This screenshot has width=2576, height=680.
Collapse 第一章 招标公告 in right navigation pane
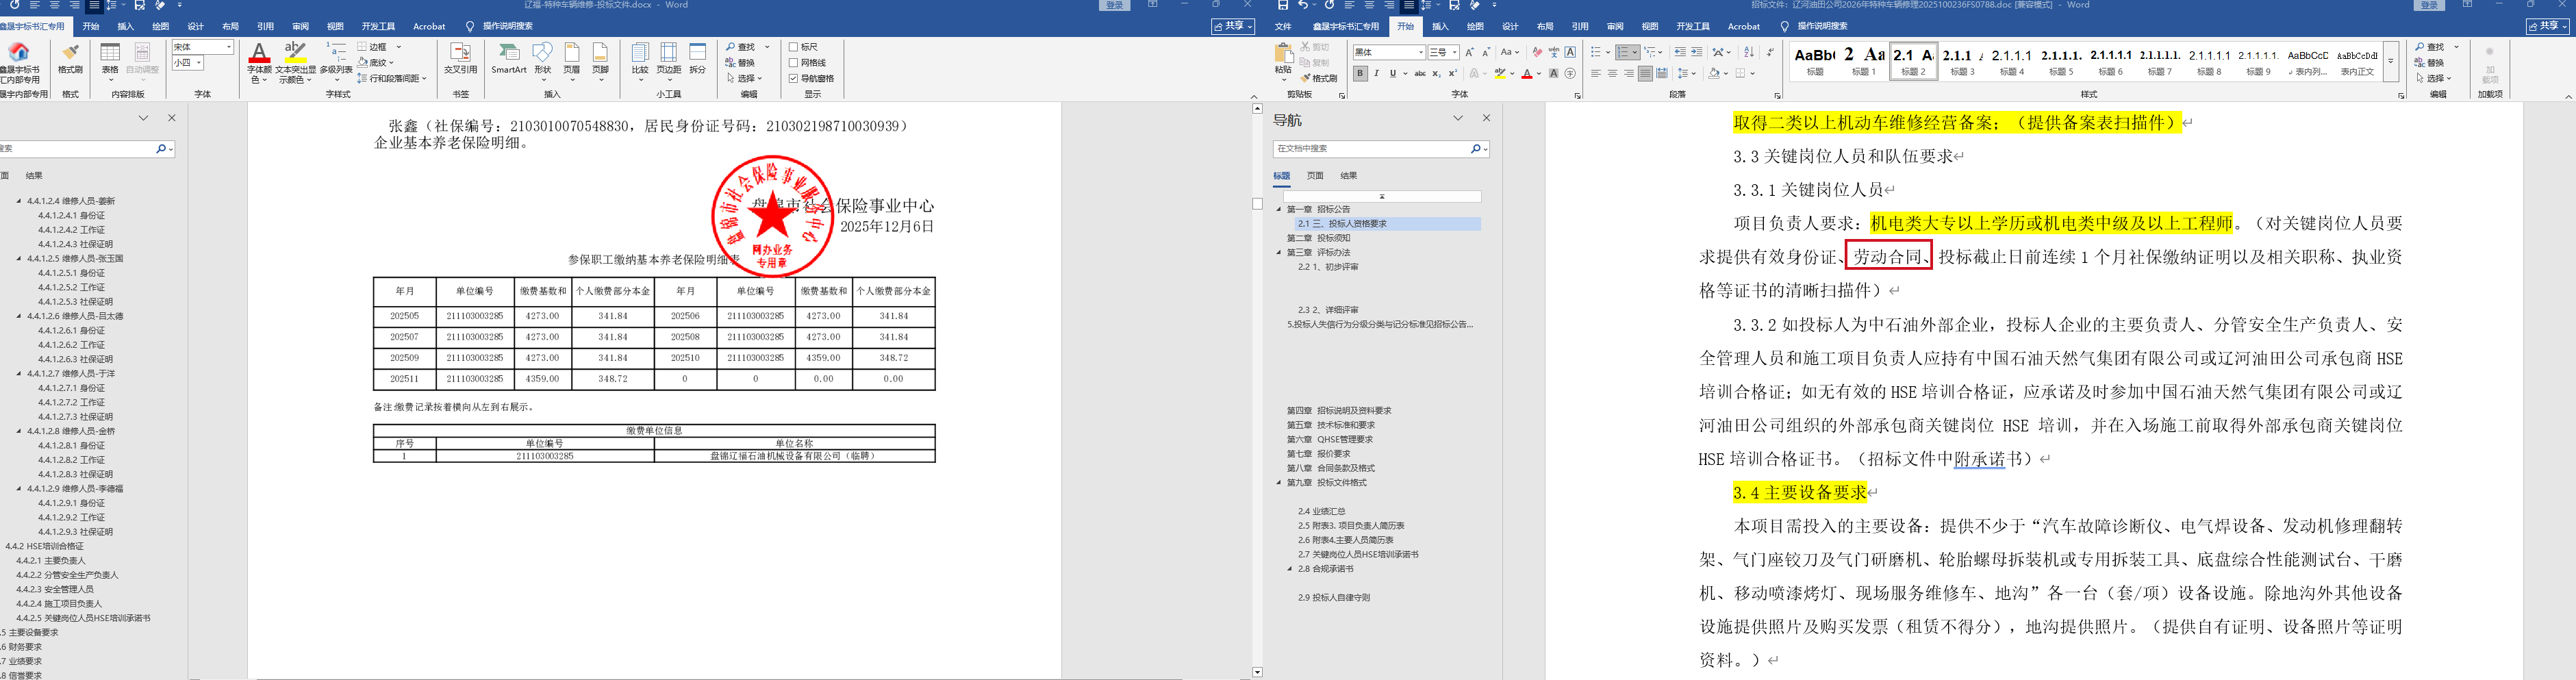[x=1278, y=209]
